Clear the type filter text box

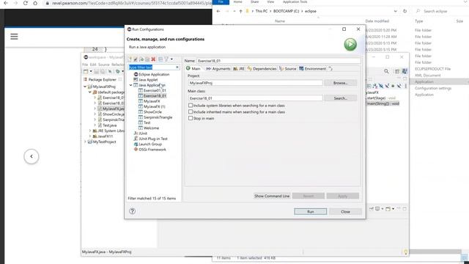click(x=177, y=67)
